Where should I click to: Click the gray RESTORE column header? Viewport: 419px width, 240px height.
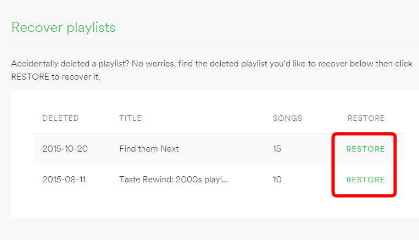[366, 118]
